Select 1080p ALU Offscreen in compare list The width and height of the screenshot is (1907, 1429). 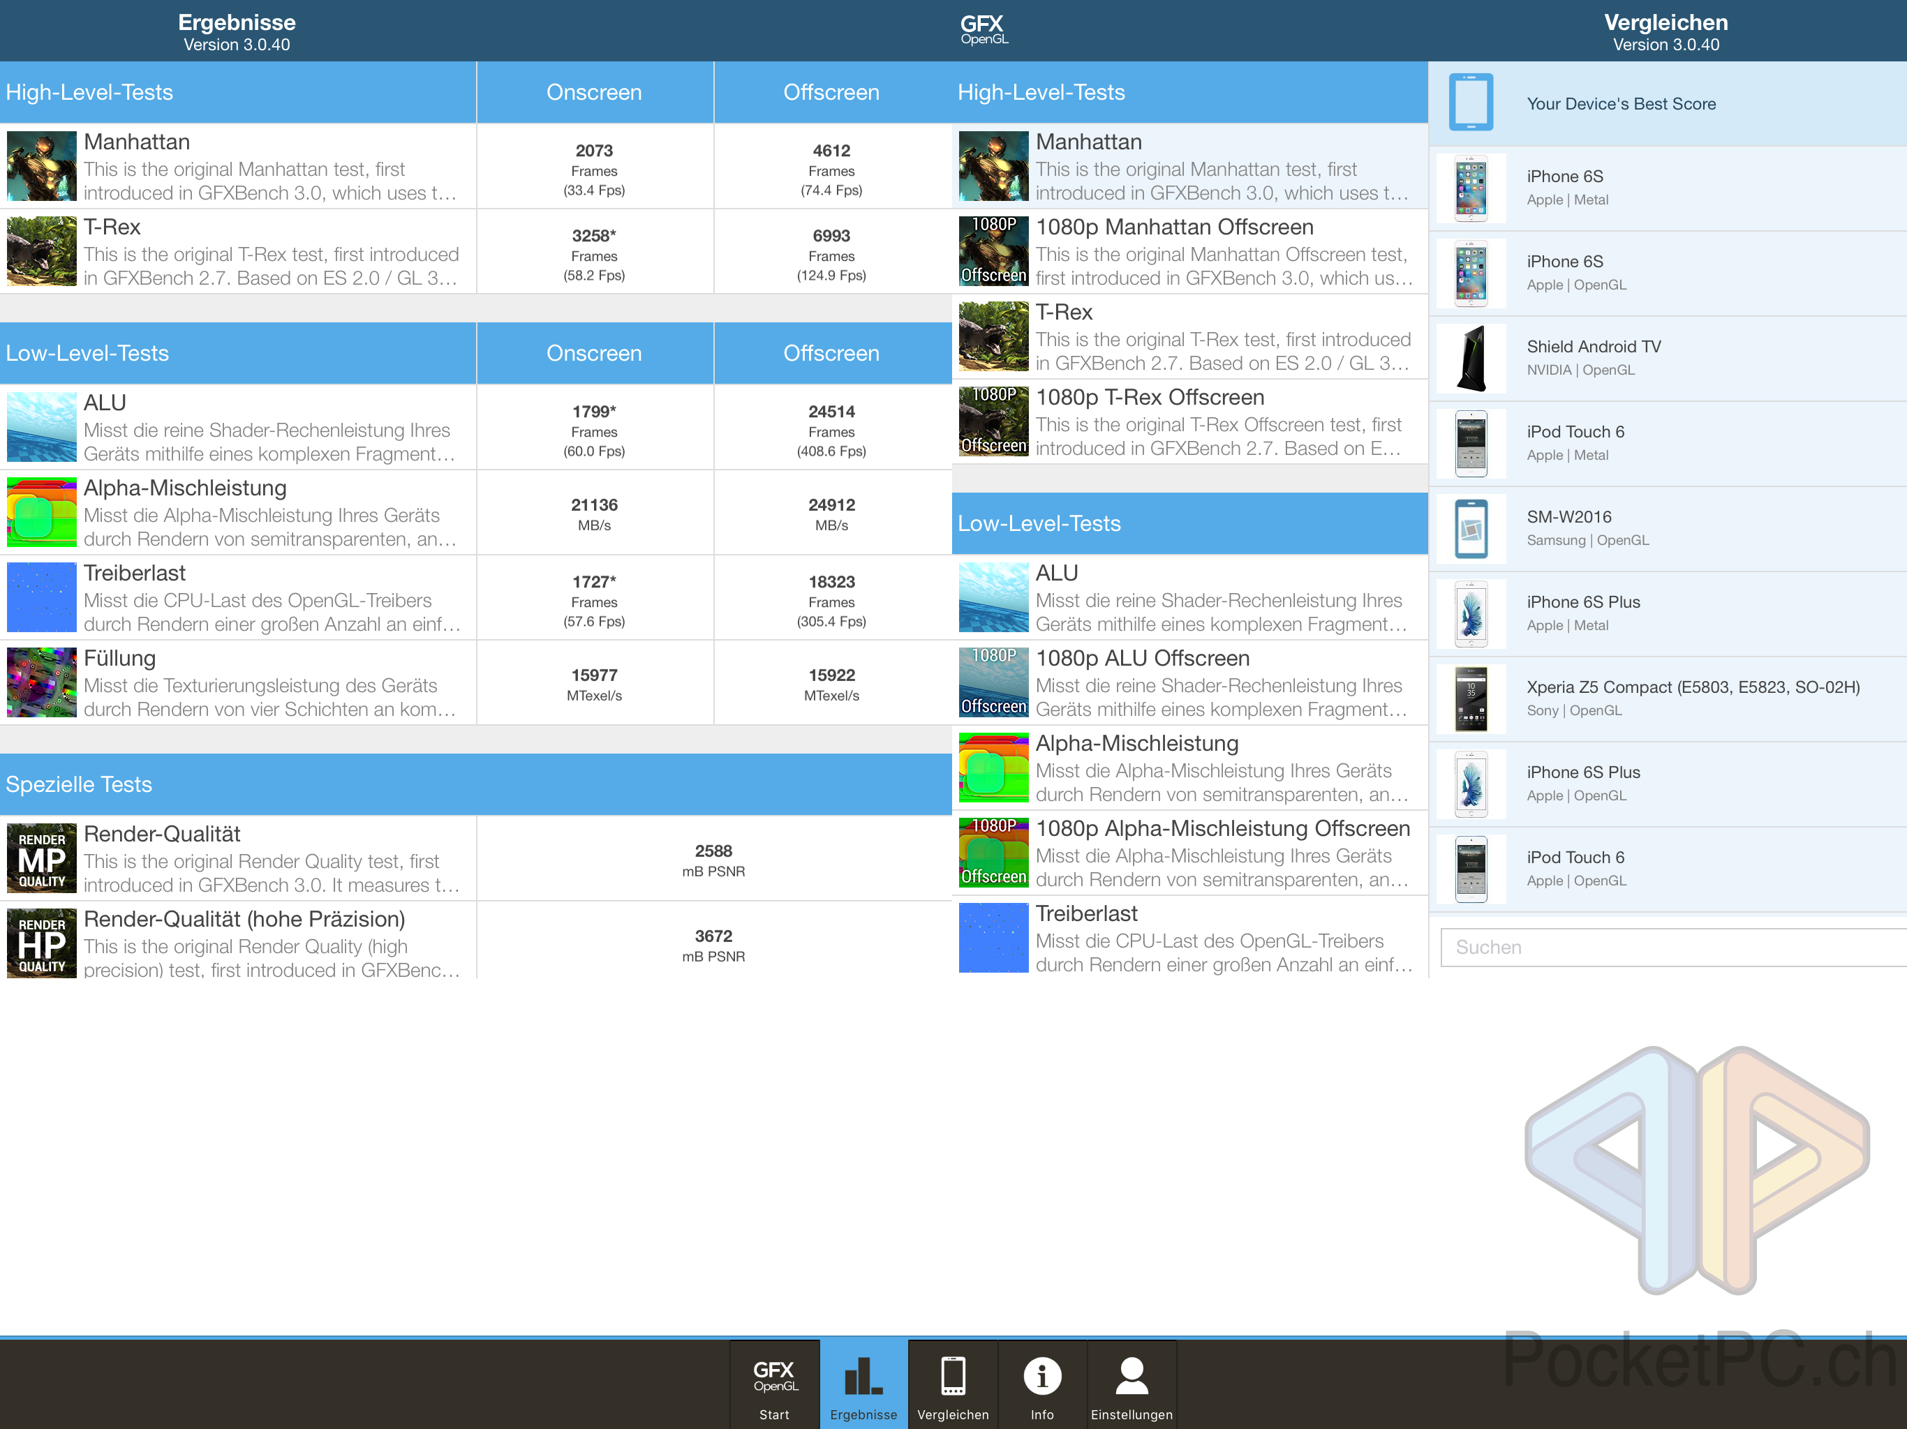coord(1189,682)
